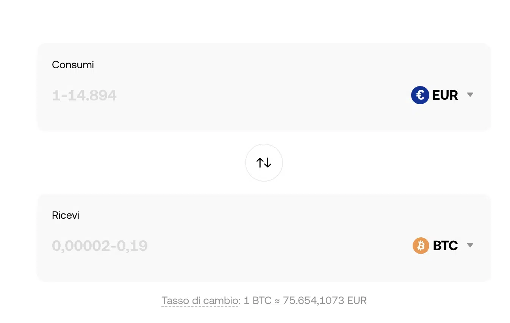Click the trailing EUR text in the rate line
510x323 pixels.
tap(357, 301)
